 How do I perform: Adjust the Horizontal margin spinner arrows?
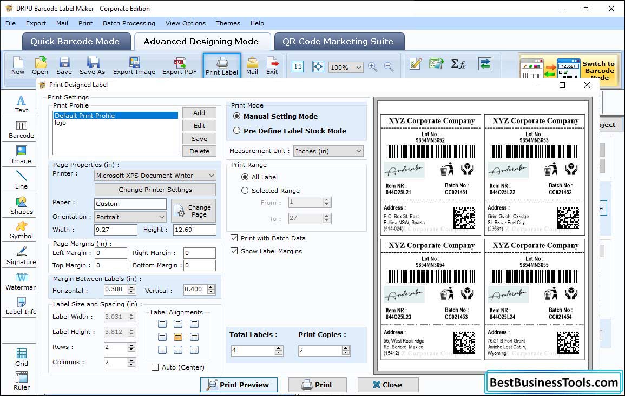[131, 290]
